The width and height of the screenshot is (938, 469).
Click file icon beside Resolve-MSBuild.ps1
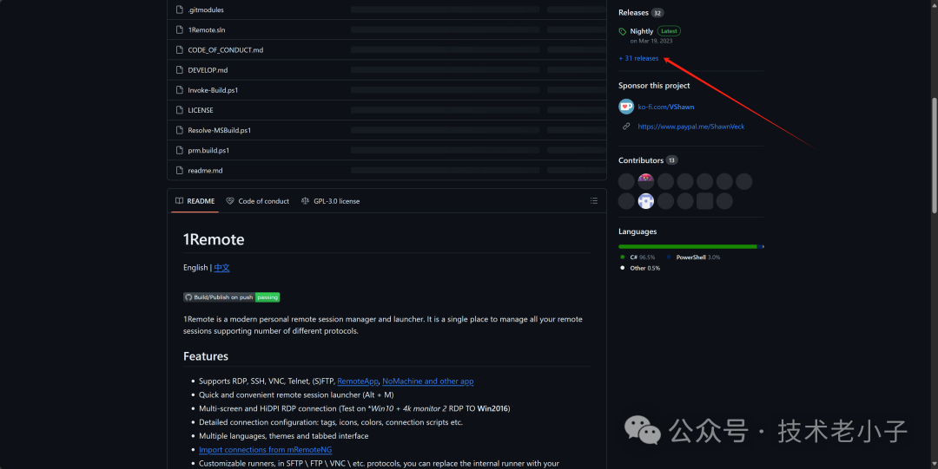(180, 130)
